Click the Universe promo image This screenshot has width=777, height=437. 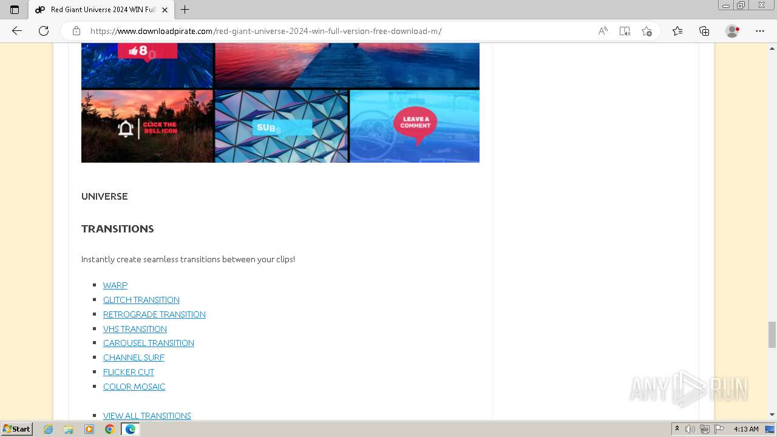coord(280,103)
